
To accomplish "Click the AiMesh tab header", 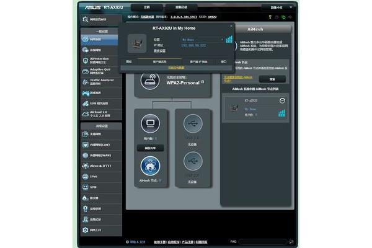I will pos(255,29).
